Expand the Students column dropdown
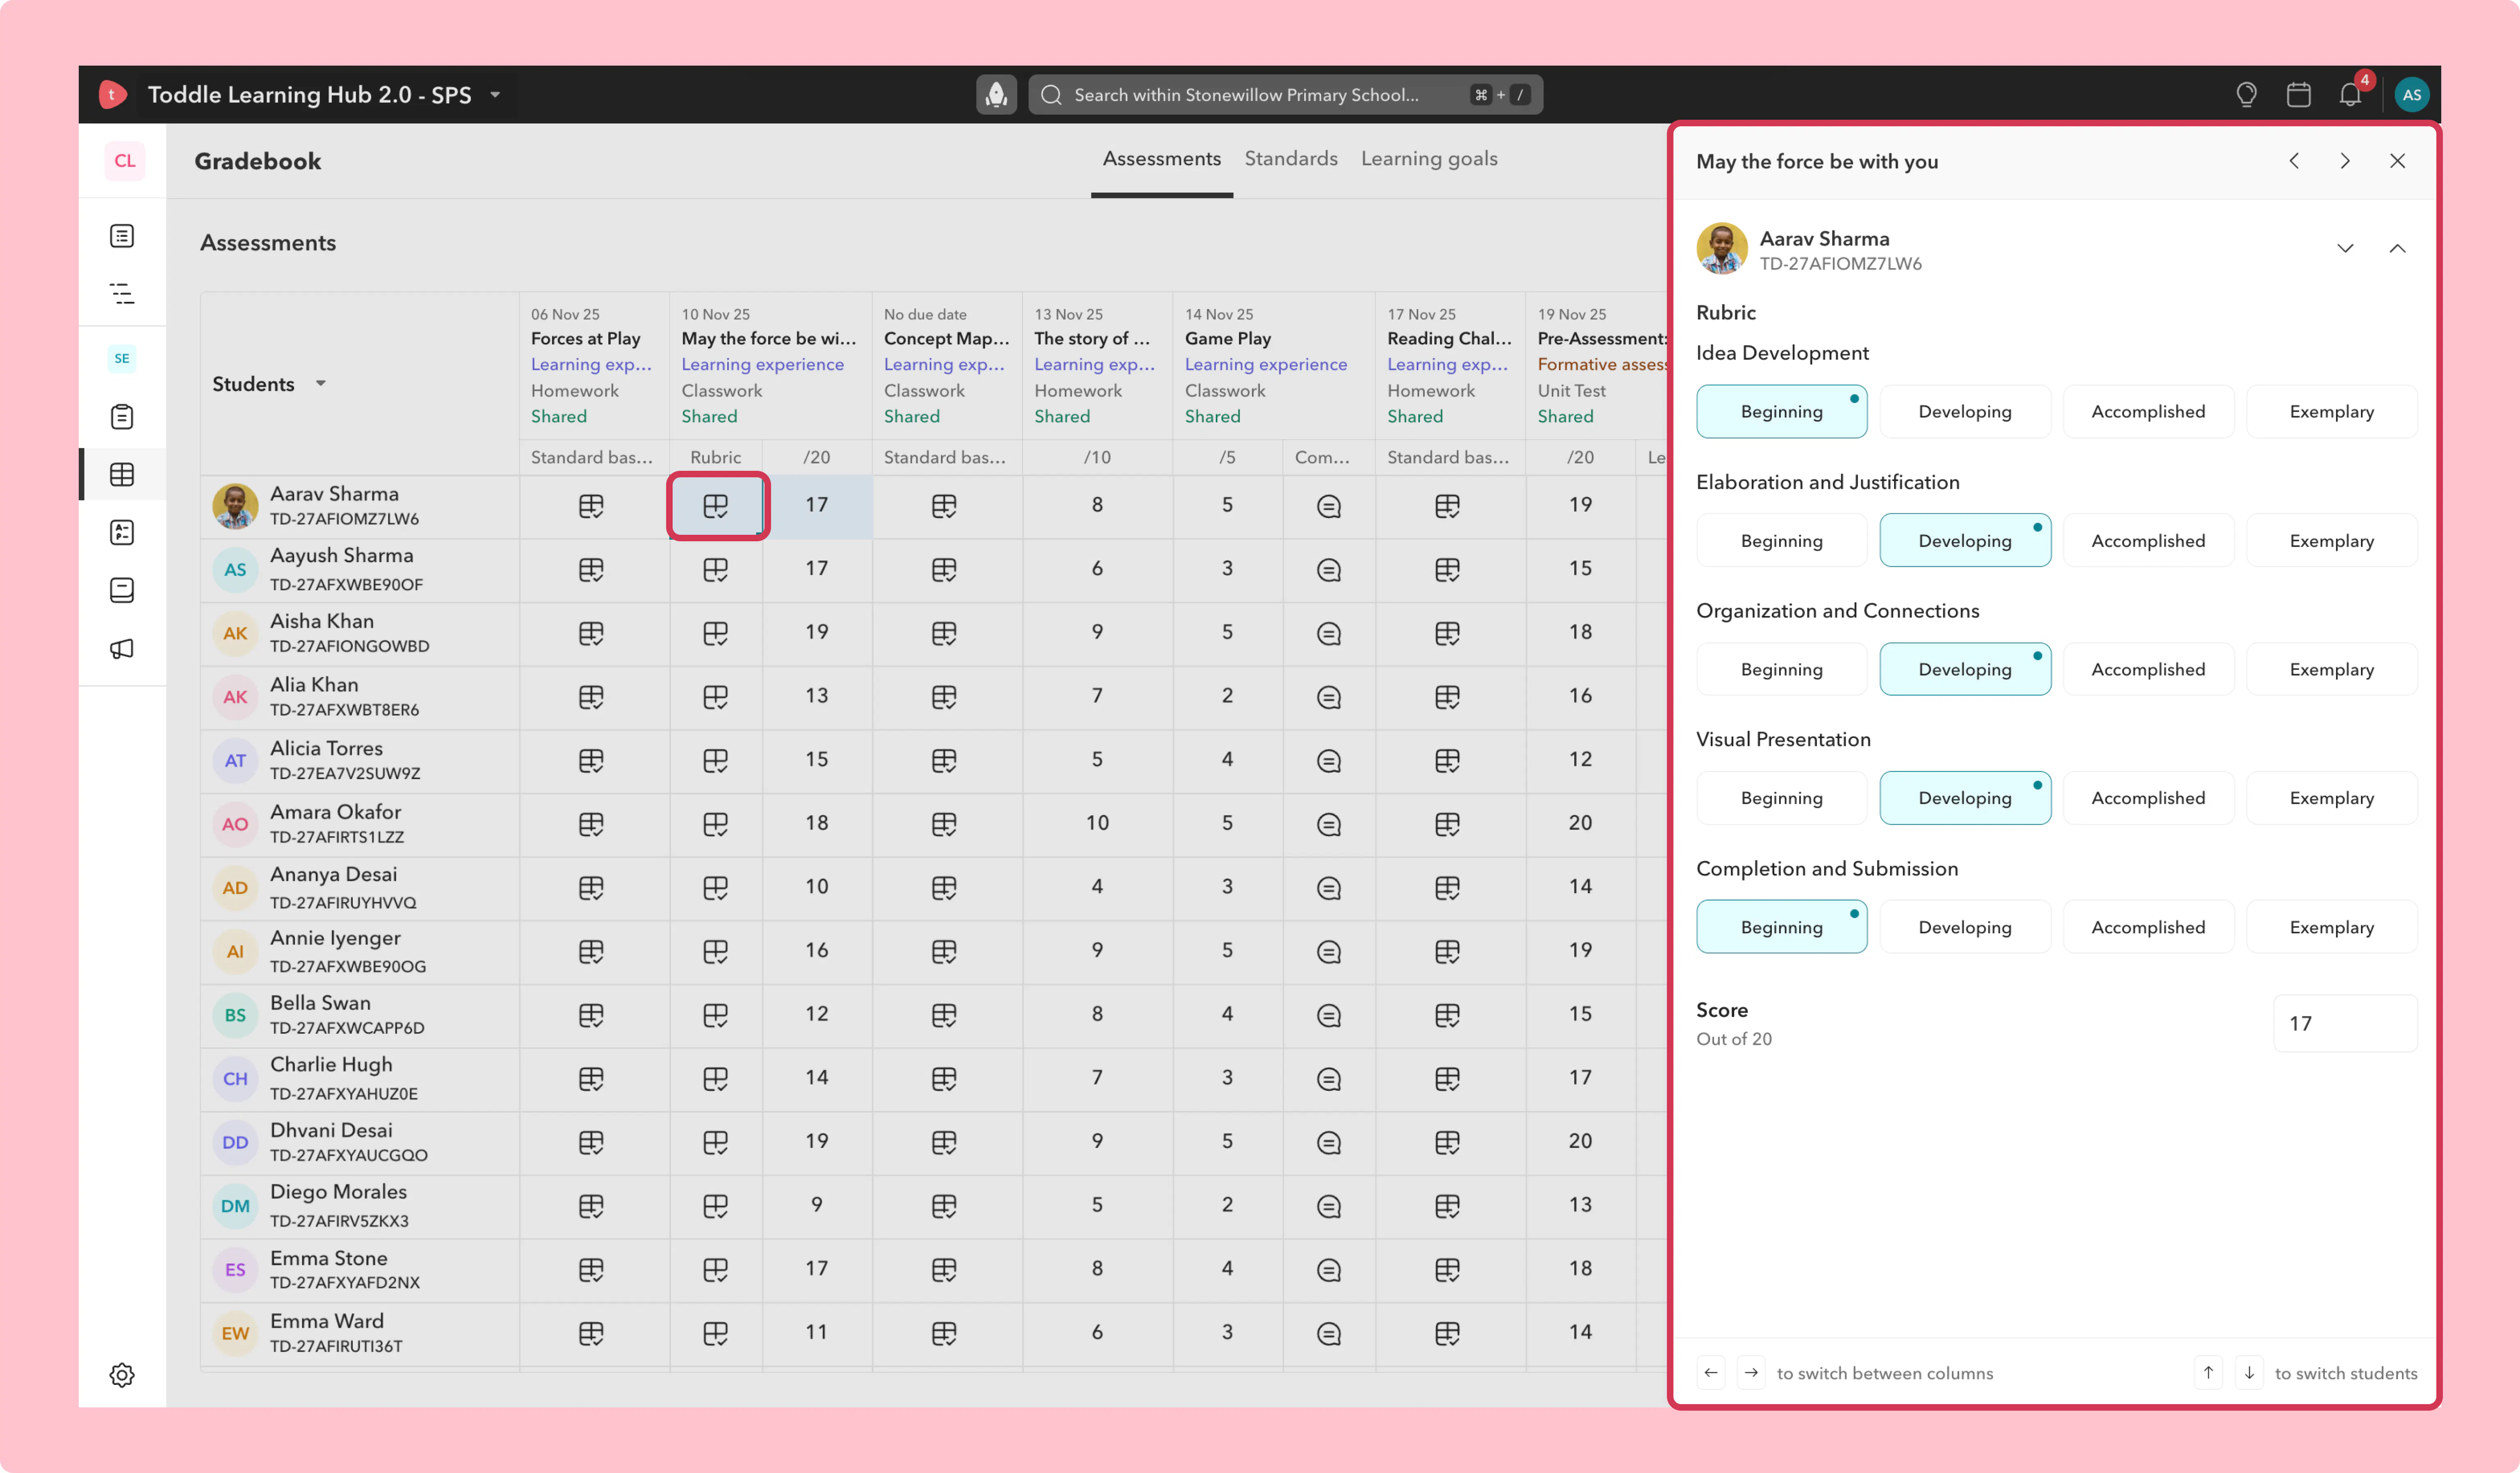 pyautogui.click(x=321, y=384)
